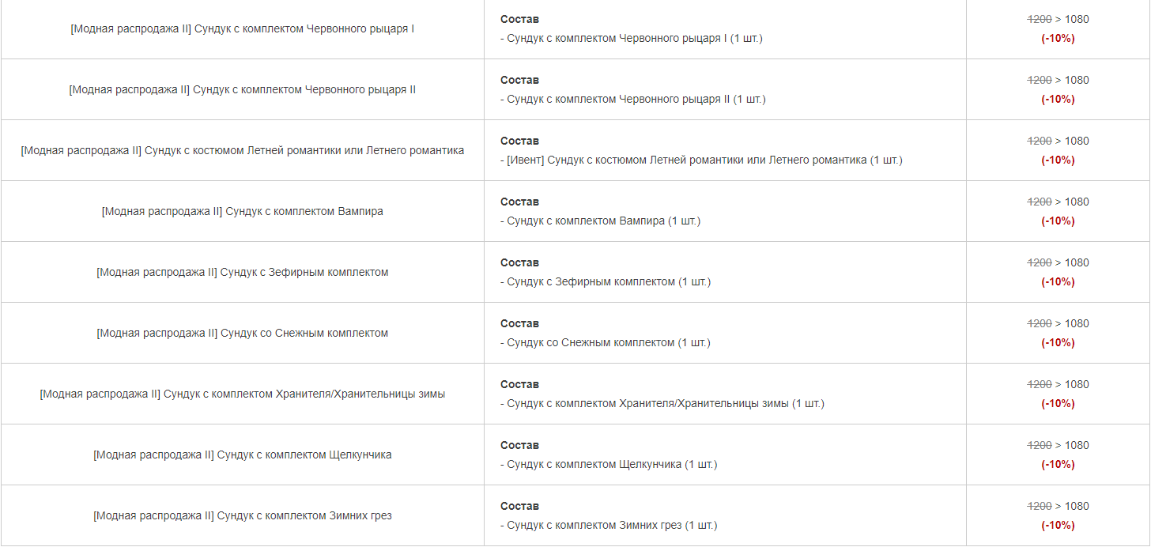
Task: Select the Щелкунчика set chest name
Action: 243,455
